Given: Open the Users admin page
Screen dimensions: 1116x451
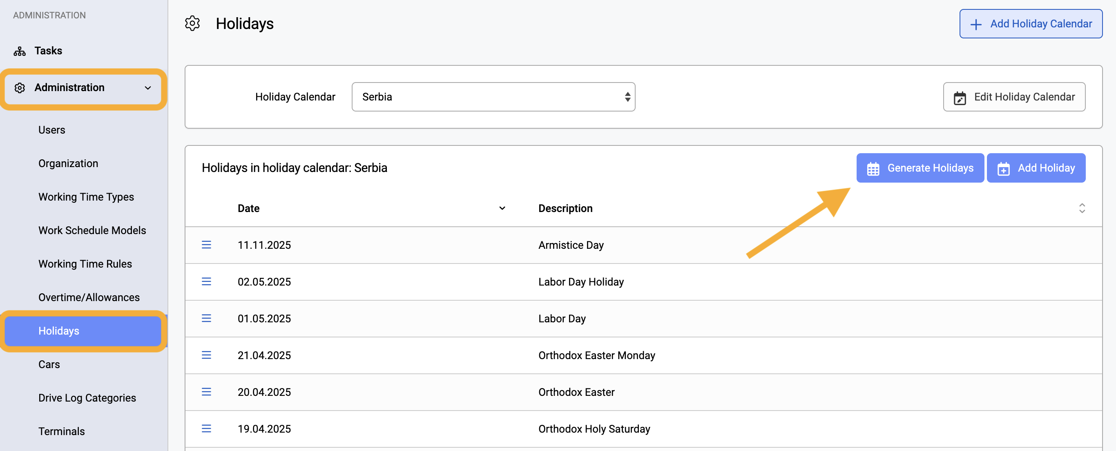Looking at the screenshot, I should point(51,130).
